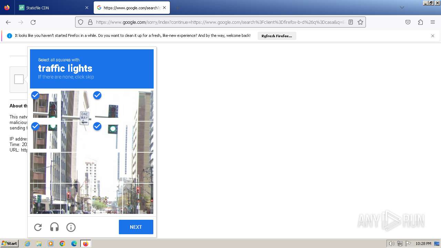Open the reCAPTCHA help info

(71, 227)
